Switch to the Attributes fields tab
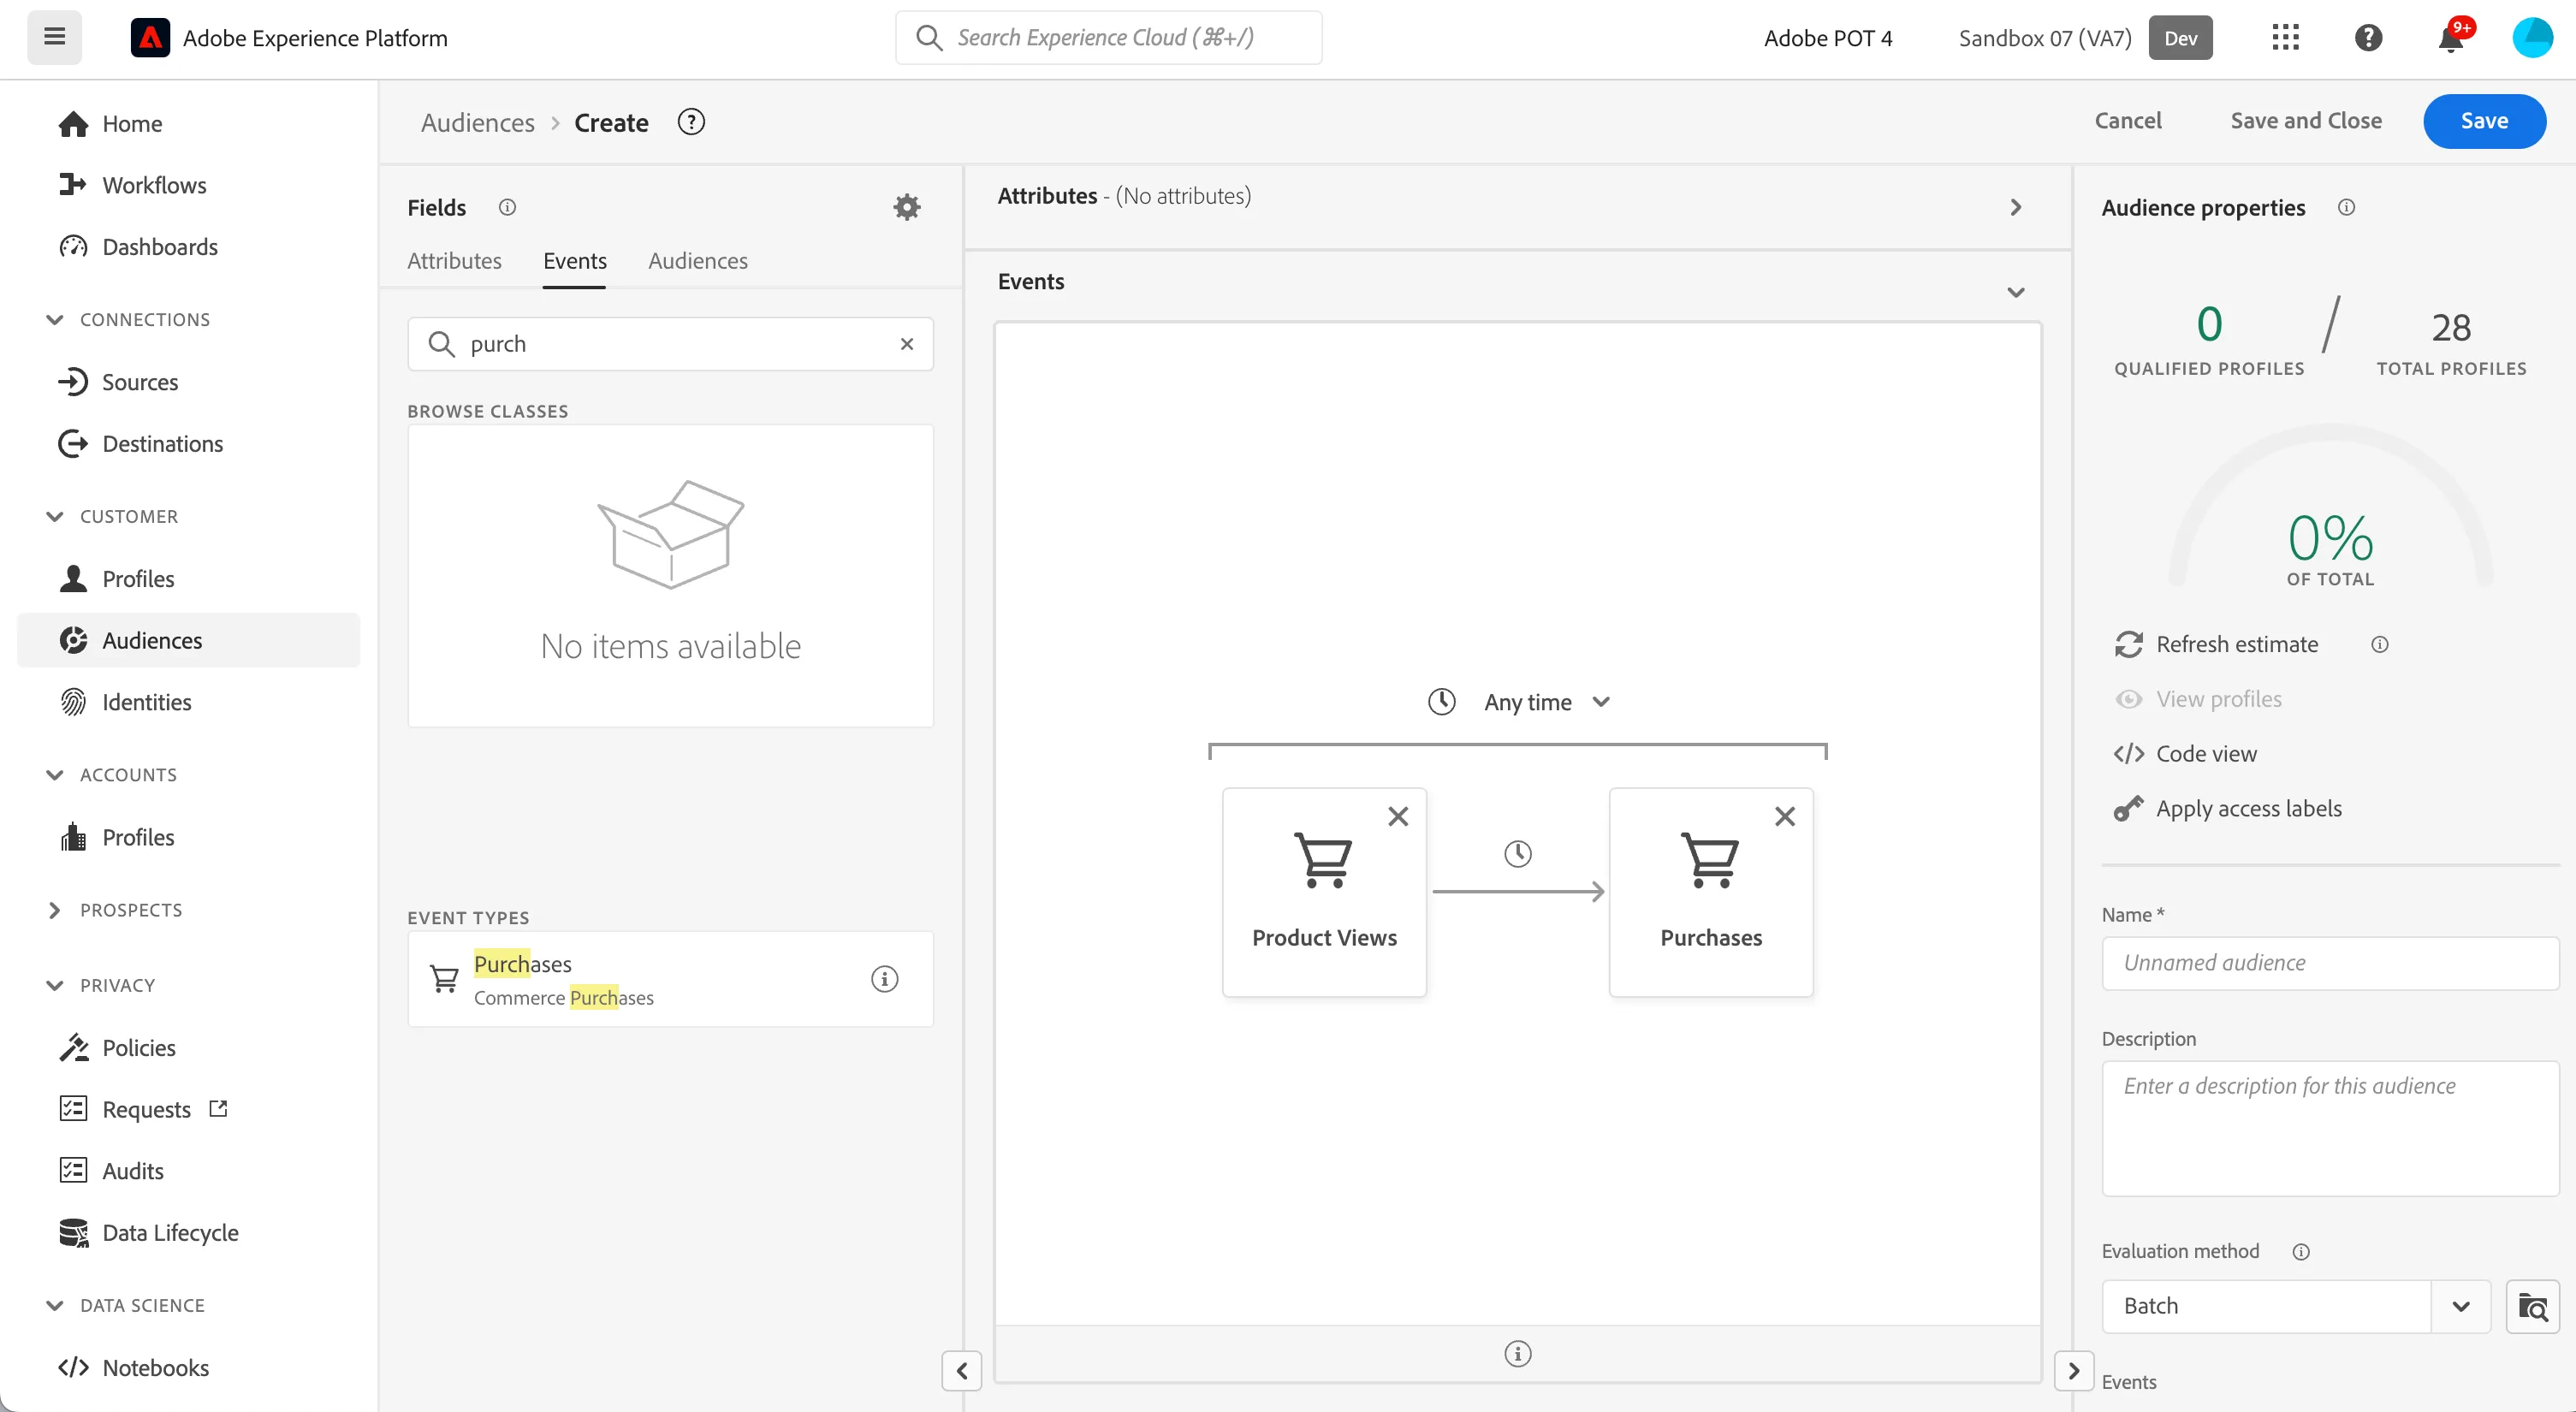 click(454, 261)
